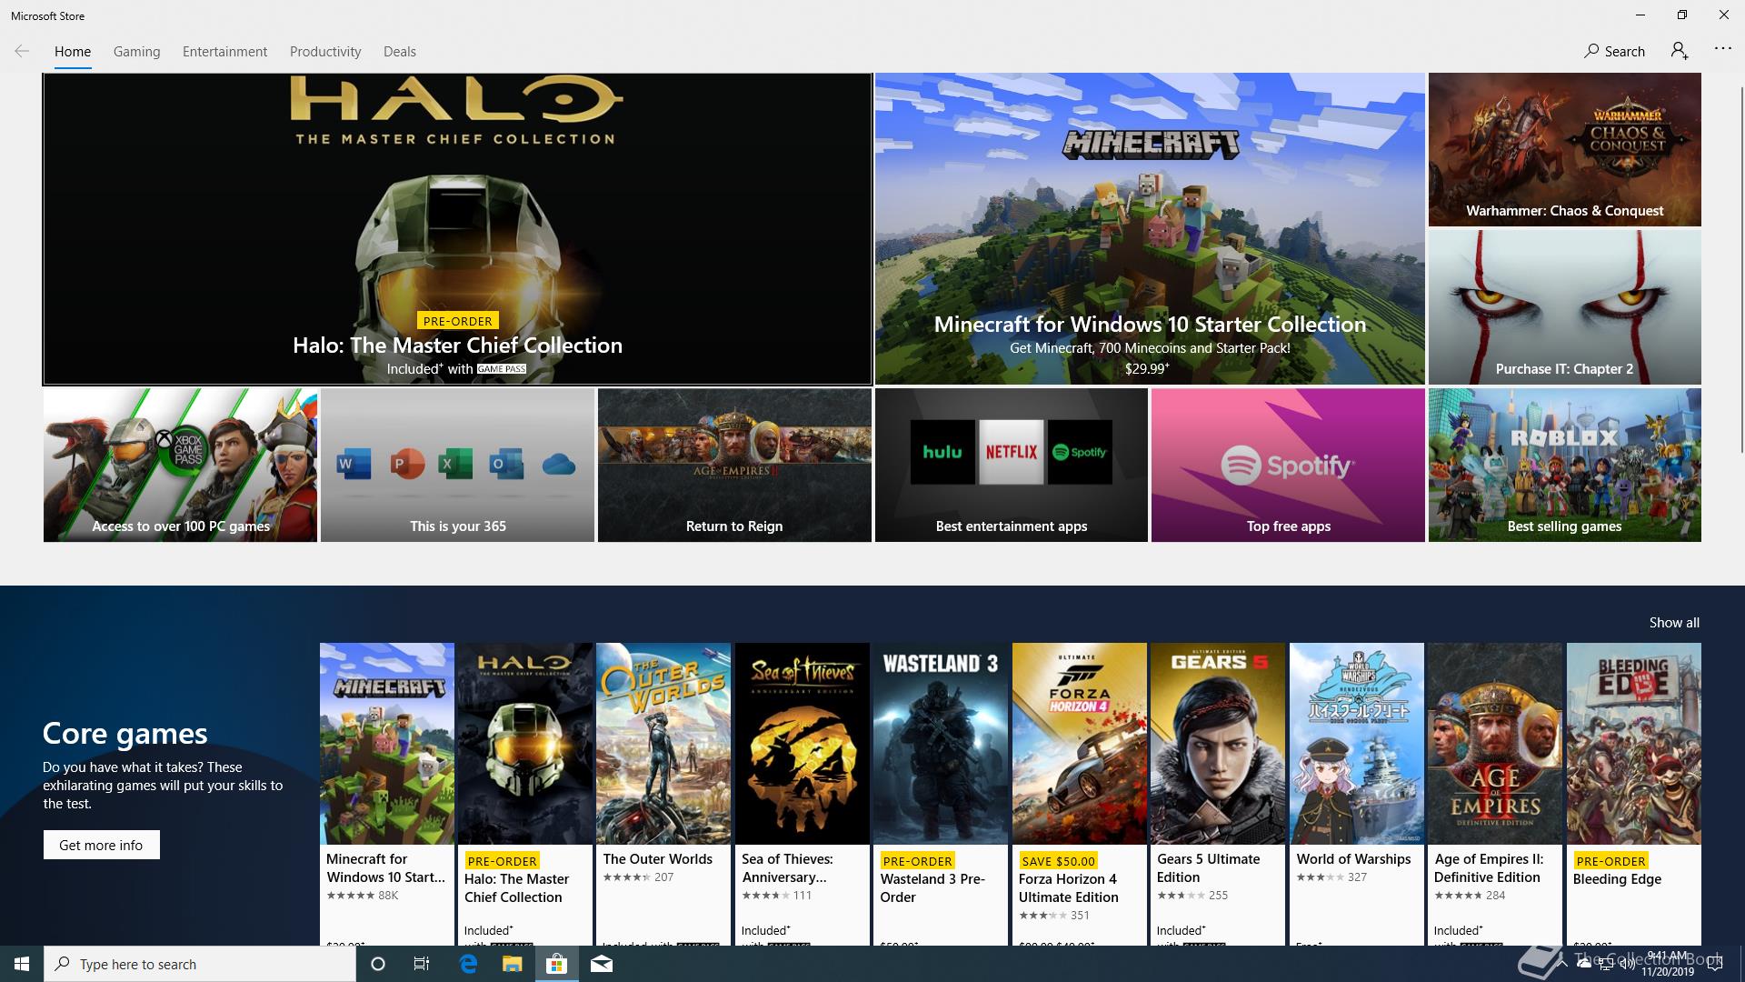Image resolution: width=1745 pixels, height=982 pixels.
Task: Open Purchase IT: Chapter 2 tile
Action: coord(1564,307)
